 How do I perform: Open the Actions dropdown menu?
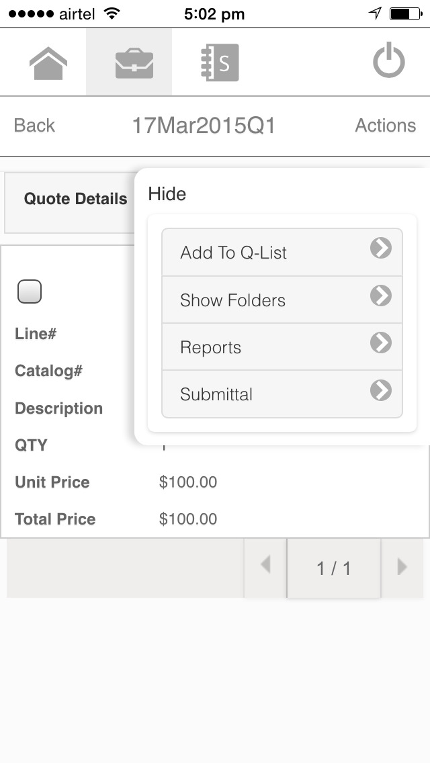click(x=385, y=126)
